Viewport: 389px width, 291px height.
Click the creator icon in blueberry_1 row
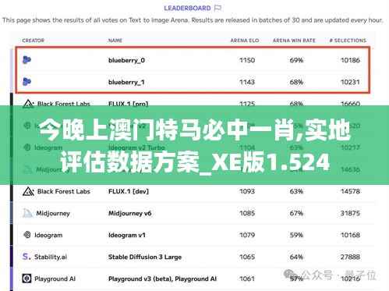click(x=27, y=82)
